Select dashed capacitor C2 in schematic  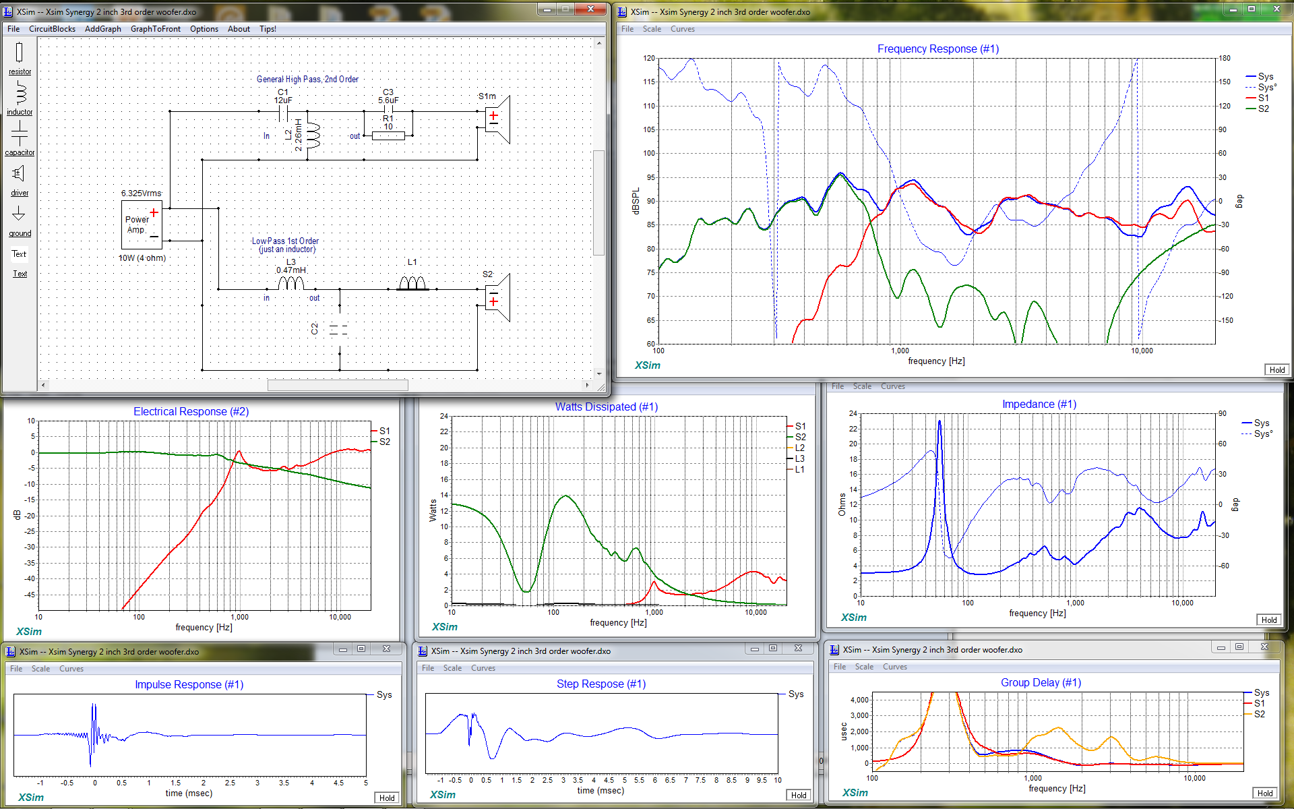(x=338, y=330)
